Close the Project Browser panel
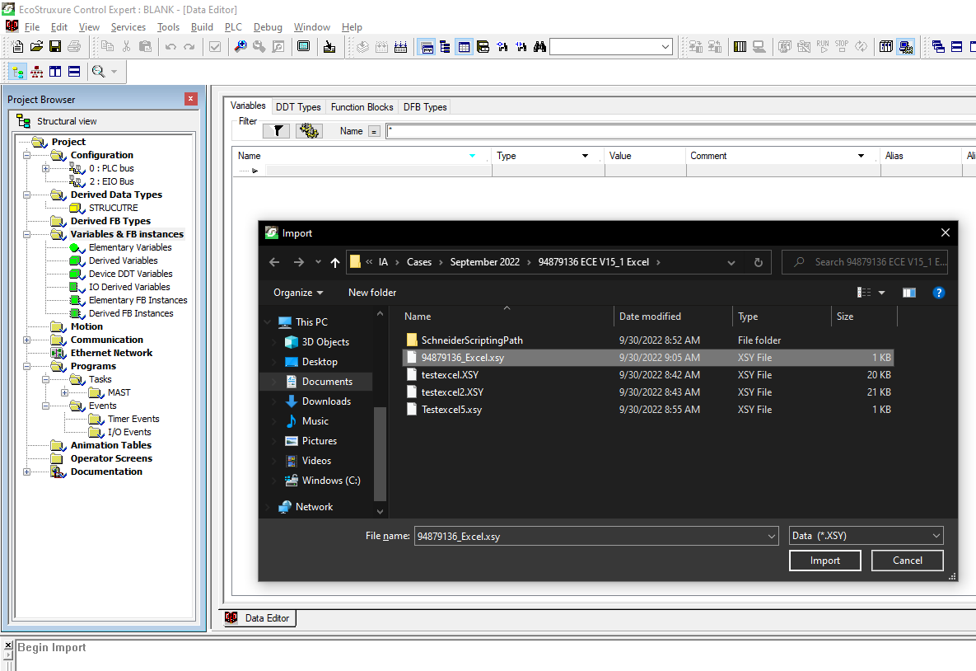The width and height of the screenshot is (976, 671). [190, 99]
